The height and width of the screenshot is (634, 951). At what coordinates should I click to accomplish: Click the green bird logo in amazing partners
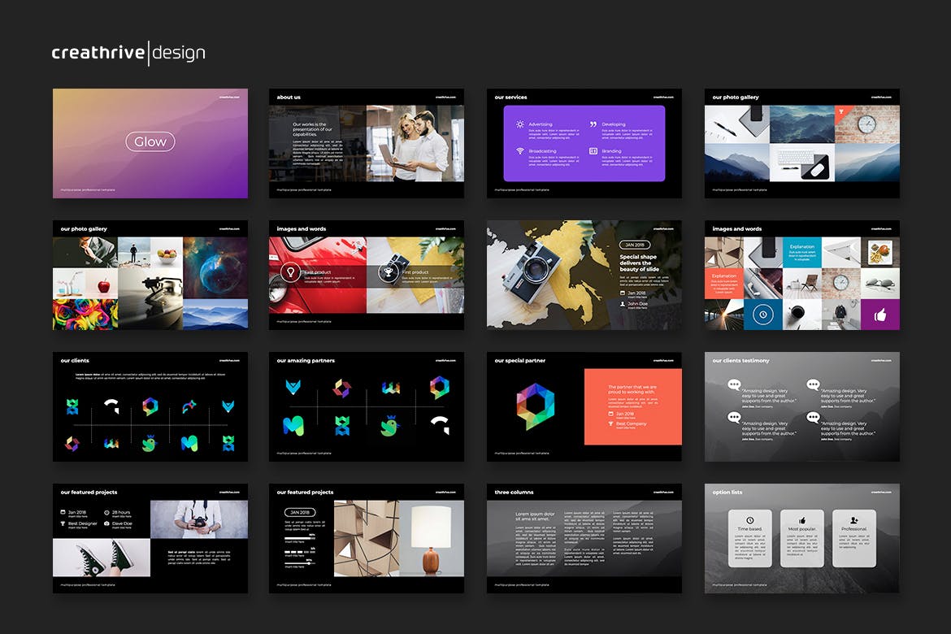[390, 423]
